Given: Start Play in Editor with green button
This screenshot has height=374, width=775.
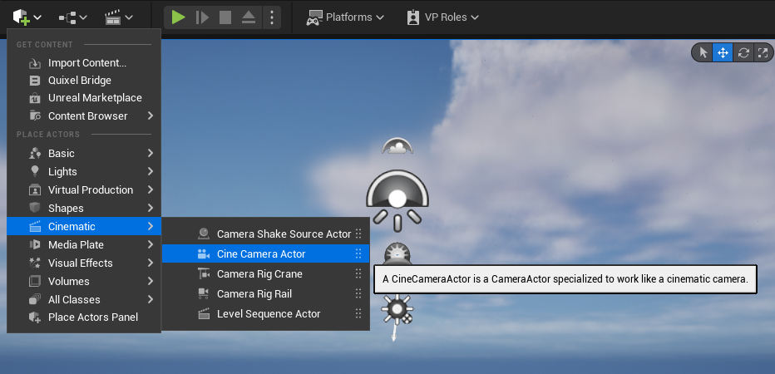Looking at the screenshot, I should point(179,17).
